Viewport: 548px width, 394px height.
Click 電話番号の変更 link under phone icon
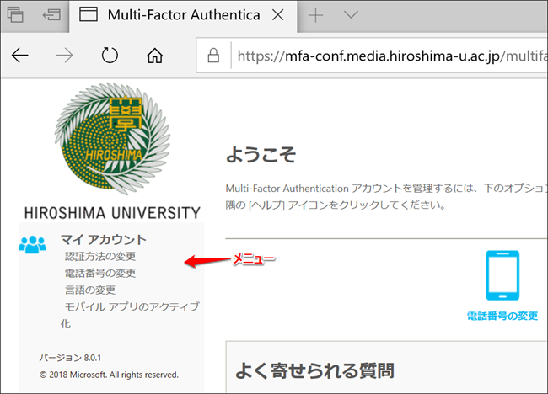point(502,317)
